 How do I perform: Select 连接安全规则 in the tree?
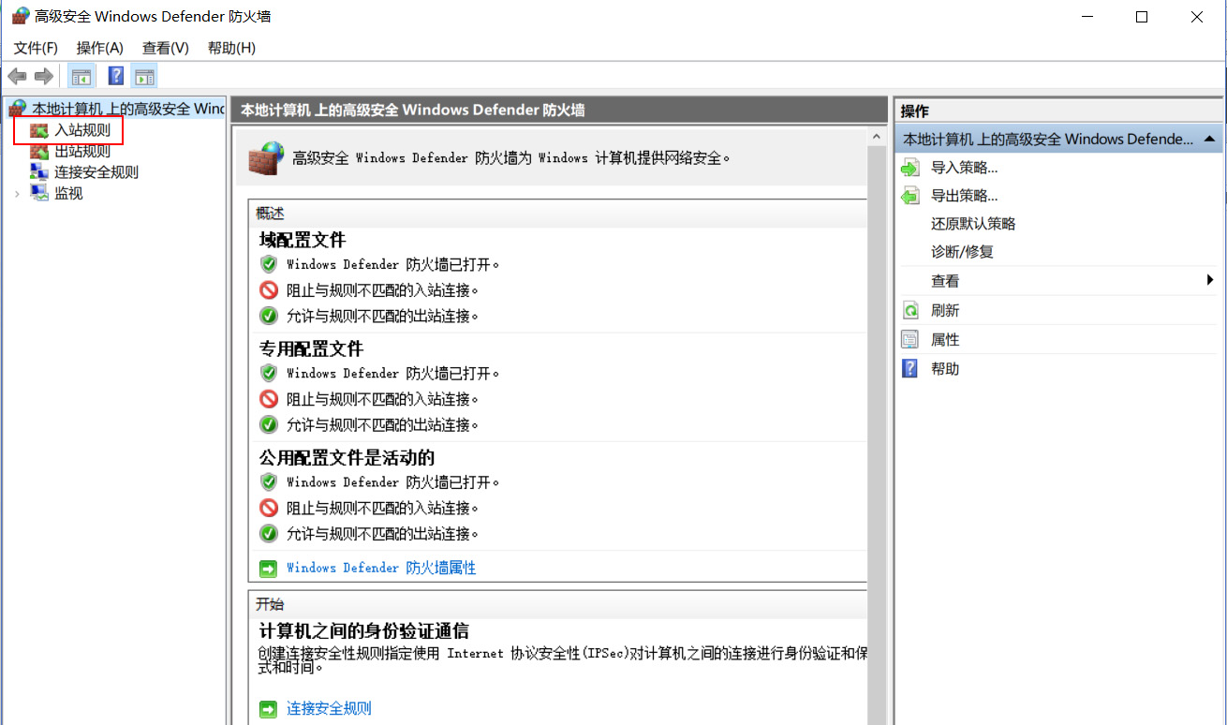pyautogui.click(x=96, y=171)
